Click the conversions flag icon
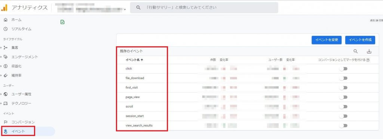Viewport: 383px width, 139px height. click(6, 122)
